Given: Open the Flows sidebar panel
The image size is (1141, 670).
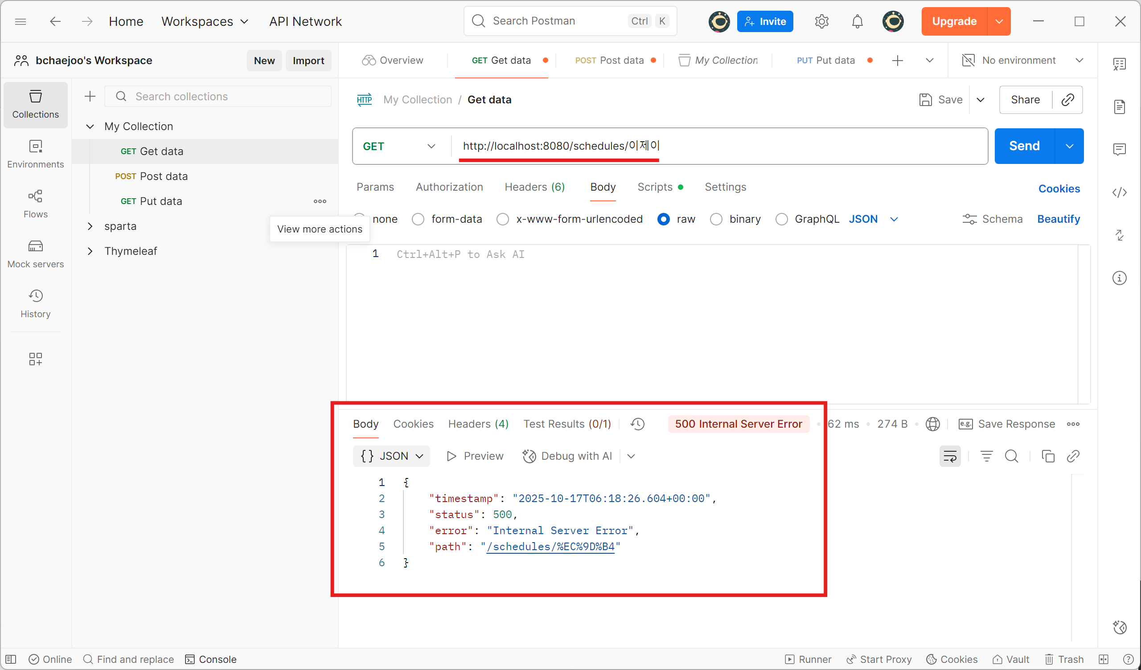Looking at the screenshot, I should 35,203.
